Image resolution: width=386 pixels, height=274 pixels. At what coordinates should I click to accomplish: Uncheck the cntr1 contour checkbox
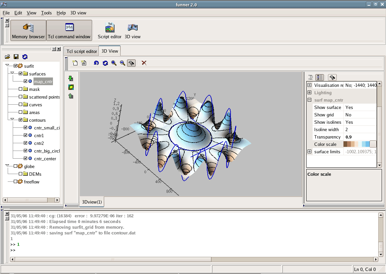pyautogui.click(x=25, y=135)
